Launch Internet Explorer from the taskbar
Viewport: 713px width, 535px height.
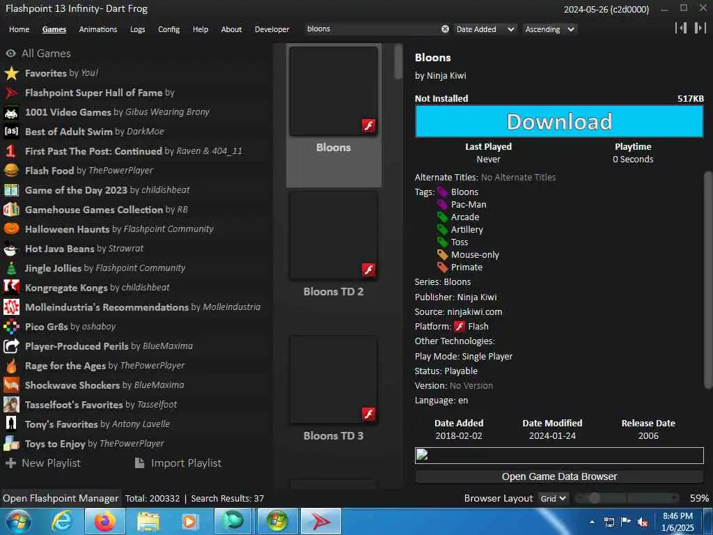click(62, 521)
